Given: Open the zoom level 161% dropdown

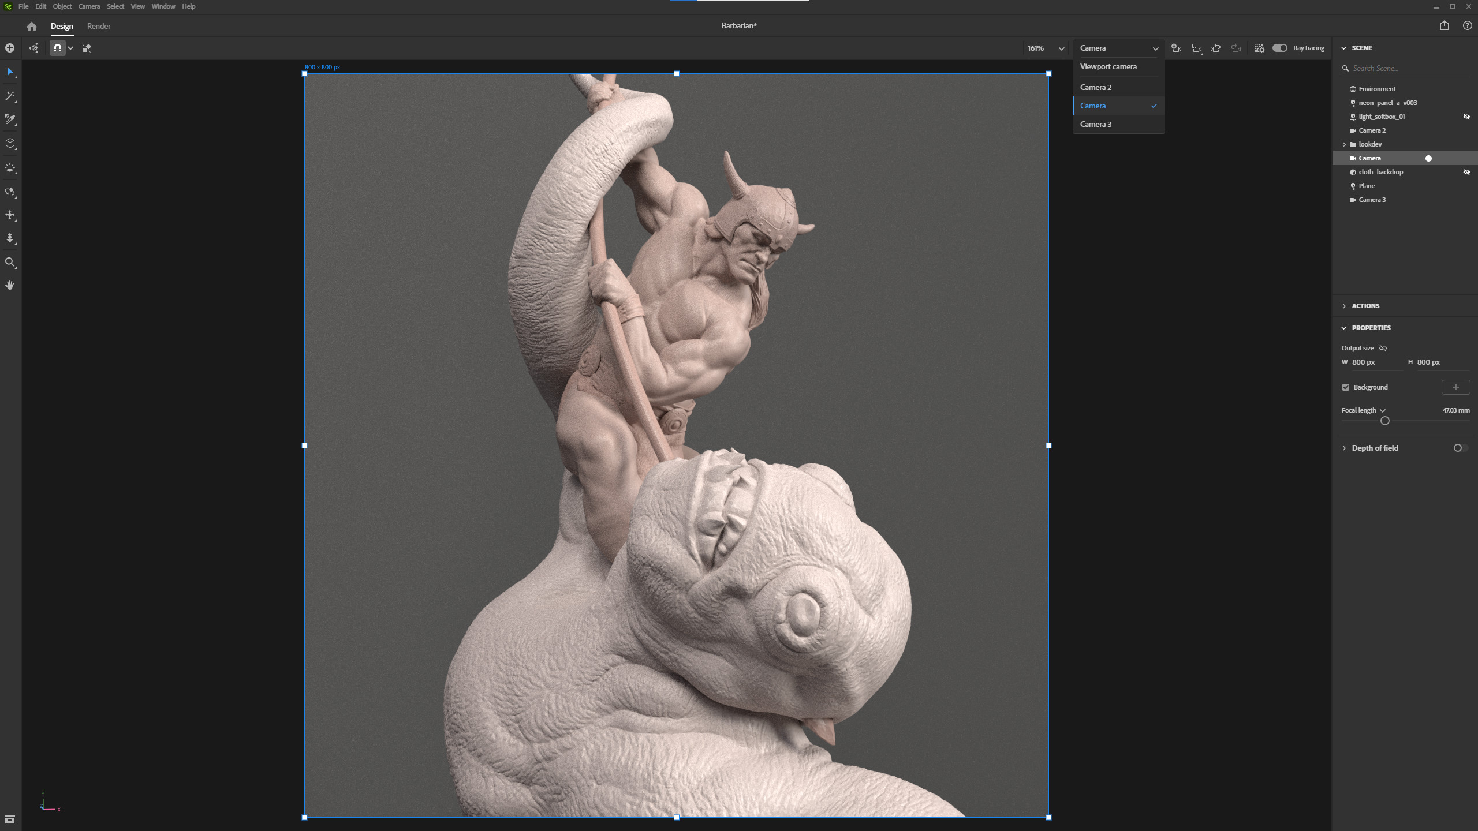Looking at the screenshot, I should tap(1061, 48).
